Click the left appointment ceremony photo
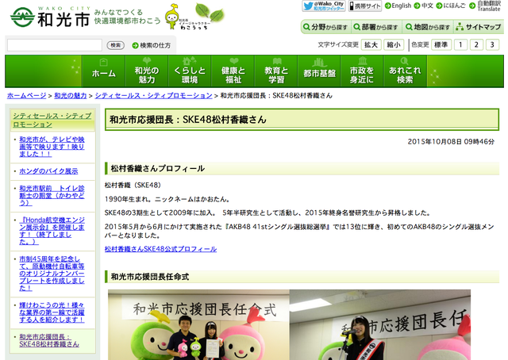508x360 pixels. point(198,324)
